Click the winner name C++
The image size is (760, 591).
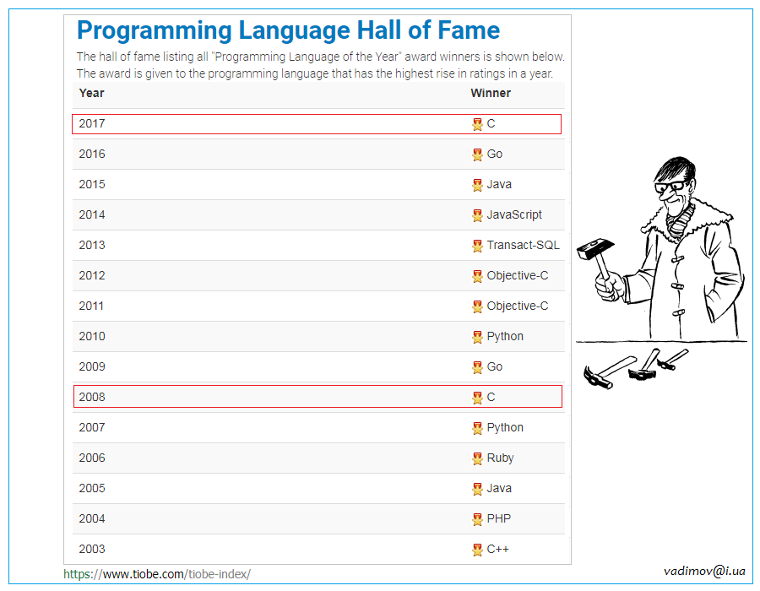coord(497,550)
